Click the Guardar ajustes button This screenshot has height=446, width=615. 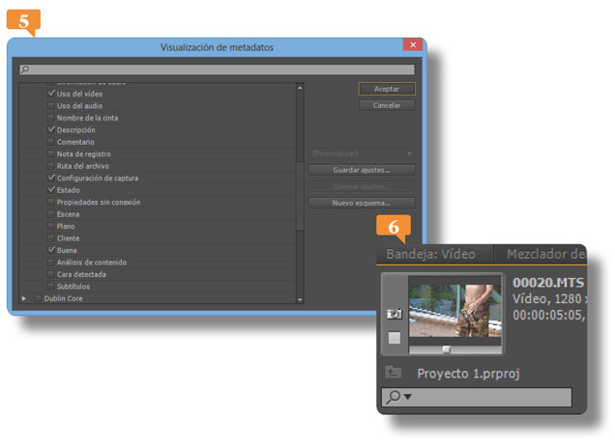pos(361,170)
